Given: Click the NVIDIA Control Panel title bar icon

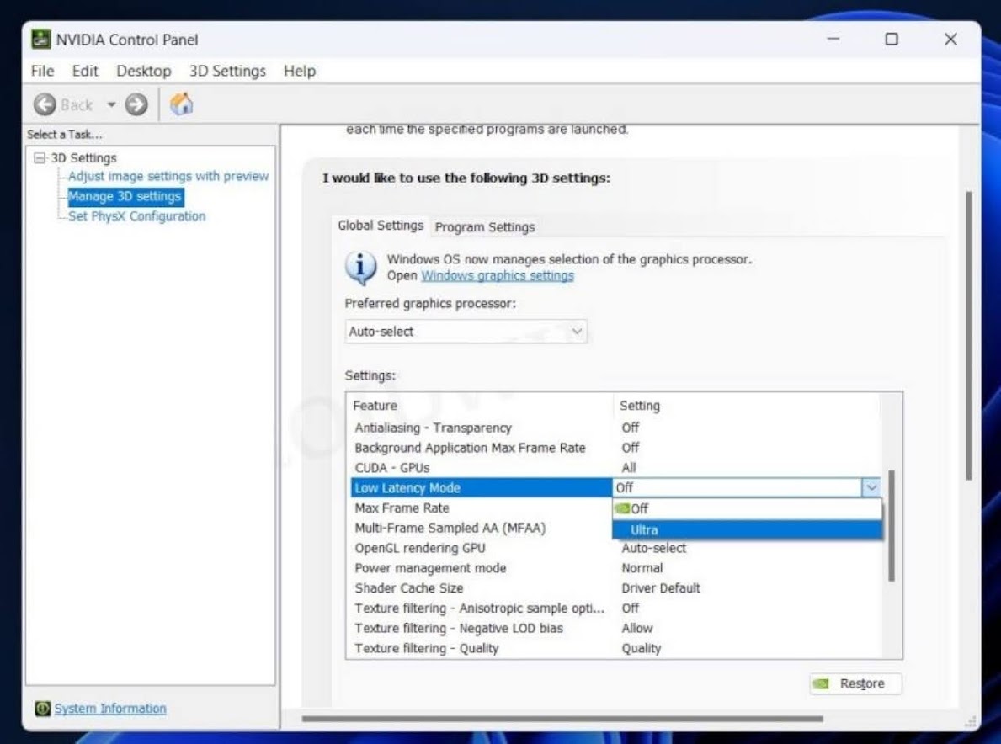Looking at the screenshot, I should pyautogui.click(x=41, y=40).
